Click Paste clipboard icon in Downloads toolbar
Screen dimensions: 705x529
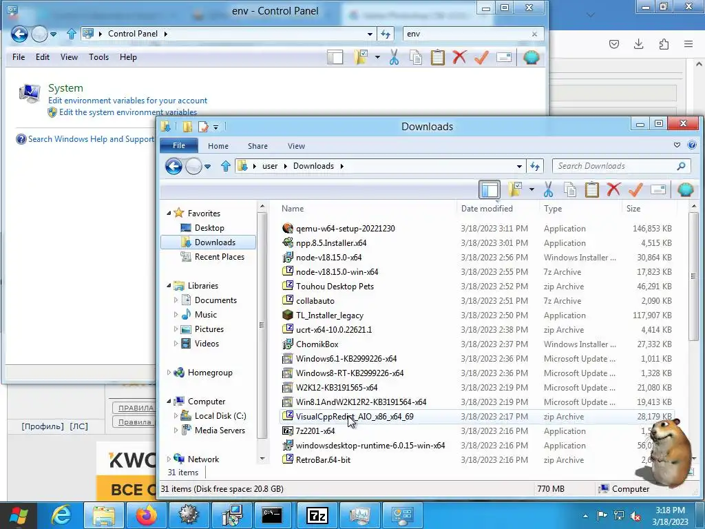pyautogui.click(x=591, y=189)
